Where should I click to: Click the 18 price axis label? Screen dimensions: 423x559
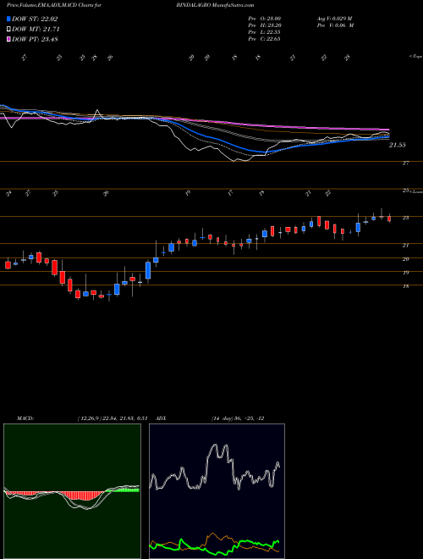(405, 286)
